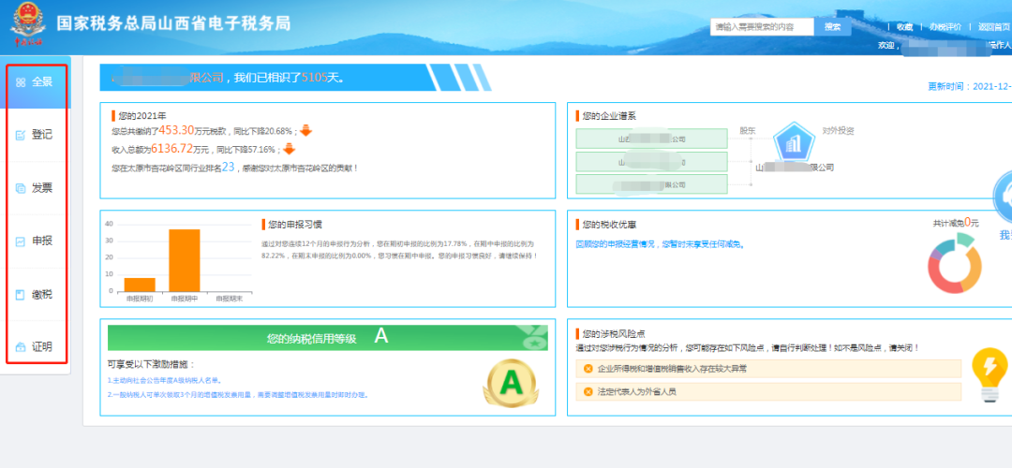The height and width of the screenshot is (468, 1012).
Task: Click risk text 法定代表人为外省人员
Action: point(637,391)
